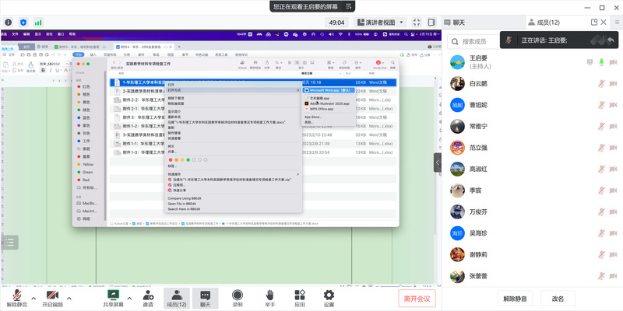The image size is (623, 311).
Task: Start recording with the 录制 icon
Action: tap(237, 295)
